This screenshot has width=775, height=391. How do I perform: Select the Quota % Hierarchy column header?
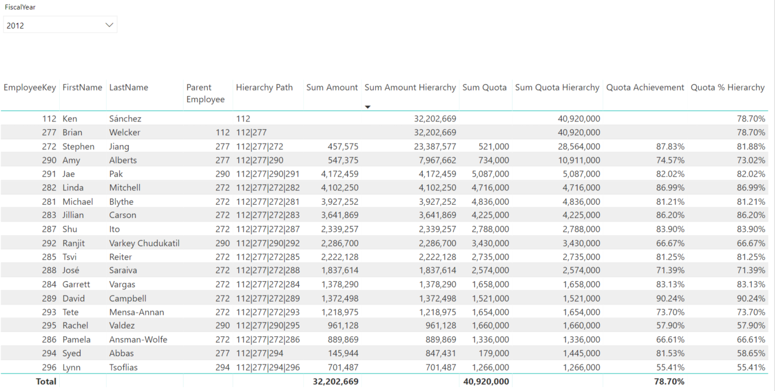pos(727,87)
